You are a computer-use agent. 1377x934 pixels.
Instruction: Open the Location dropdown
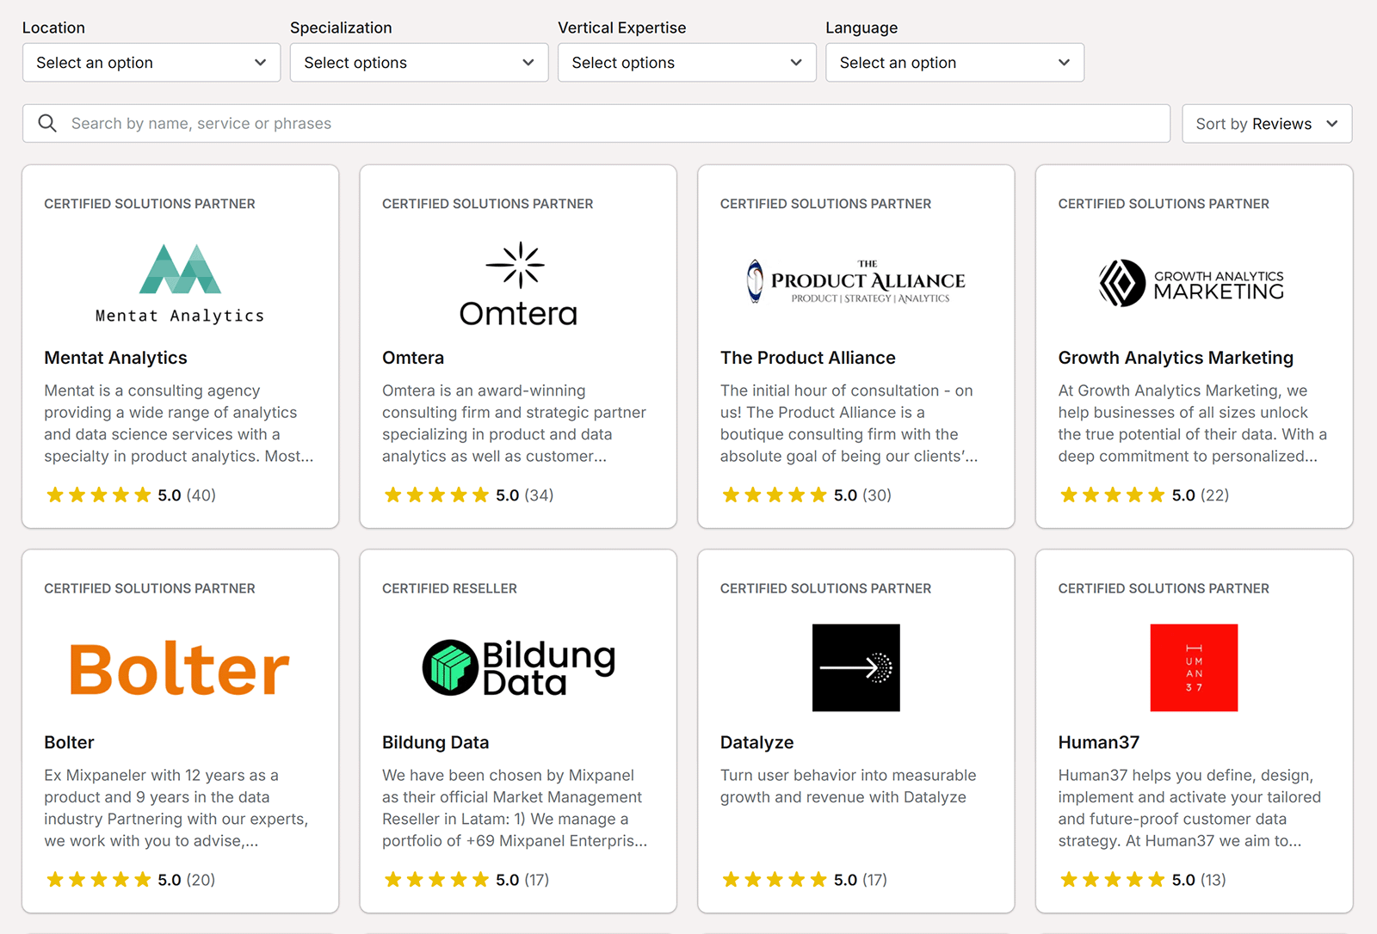click(x=151, y=62)
